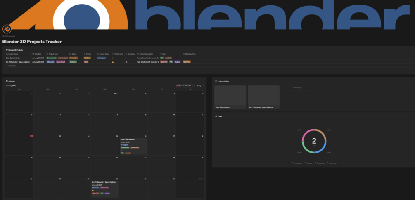Open the Project Type column header menu
This screenshot has width=415, height=200.
(x=57, y=54)
